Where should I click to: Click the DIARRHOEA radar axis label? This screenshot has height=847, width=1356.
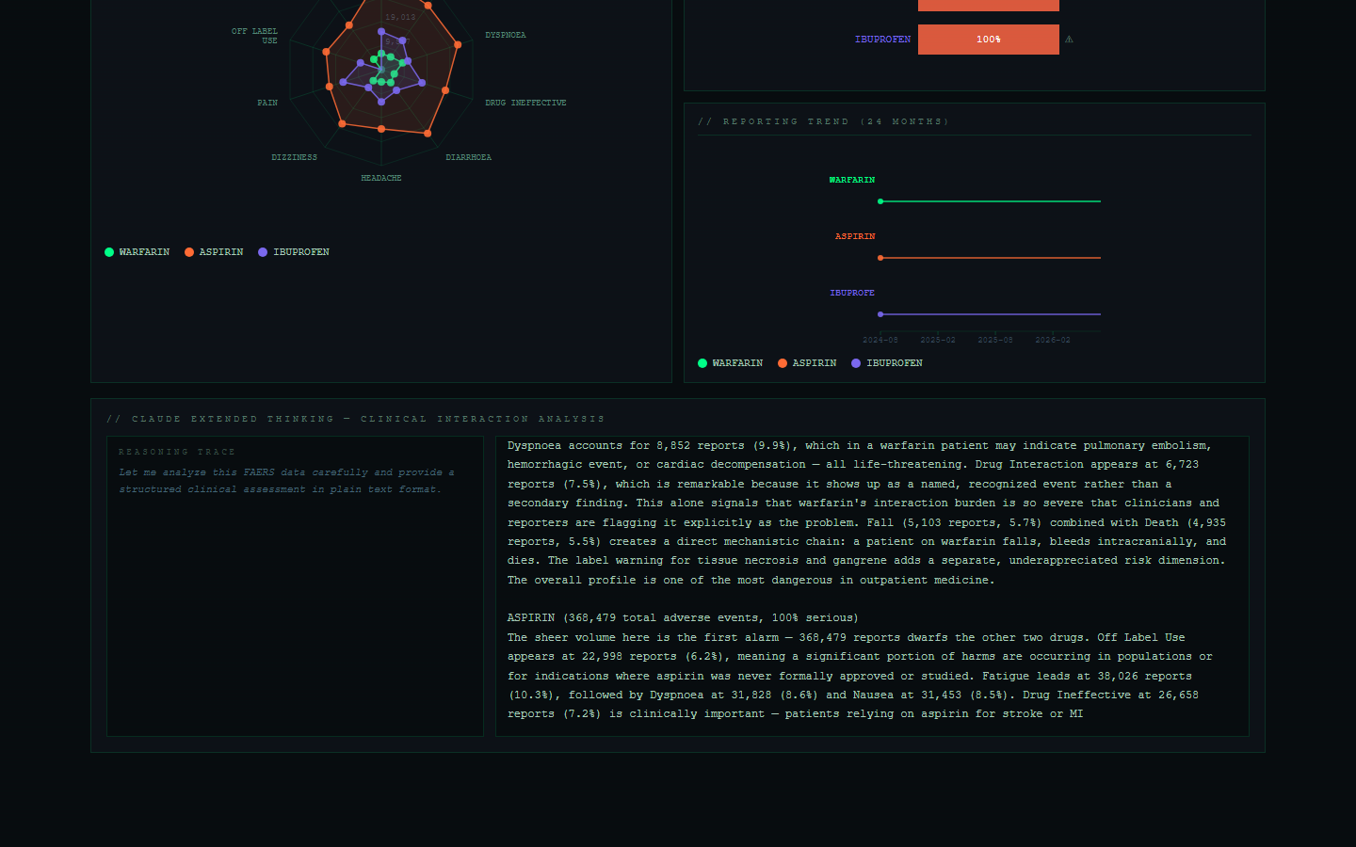click(x=468, y=157)
